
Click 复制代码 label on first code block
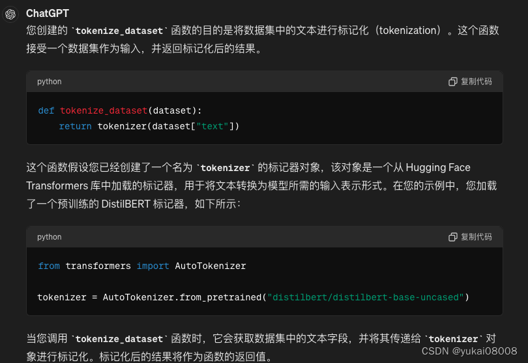(476, 82)
